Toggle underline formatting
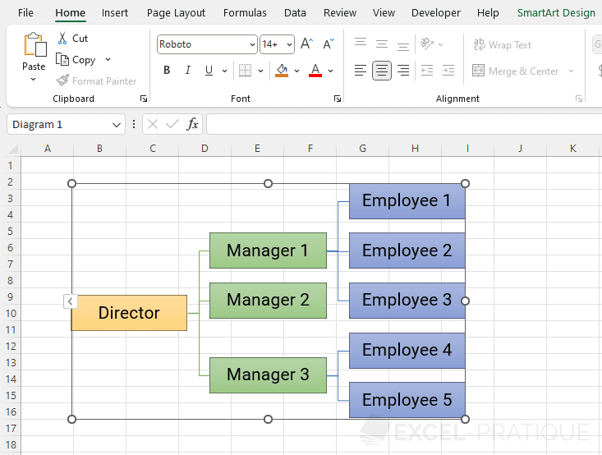Image resolution: width=602 pixels, height=455 pixels. point(209,71)
